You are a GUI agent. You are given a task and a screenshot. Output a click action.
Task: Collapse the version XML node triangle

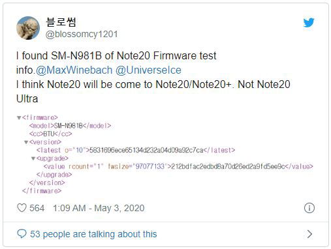click(26, 142)
